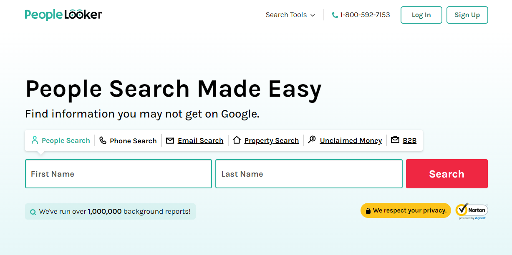Click the Log In button
The width and height of the screenshot is (512, 255).
click(x=421, y=15)
